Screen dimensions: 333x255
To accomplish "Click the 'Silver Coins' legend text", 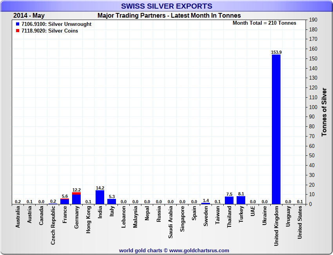I will pyautogui.click(x=63, y=31).
